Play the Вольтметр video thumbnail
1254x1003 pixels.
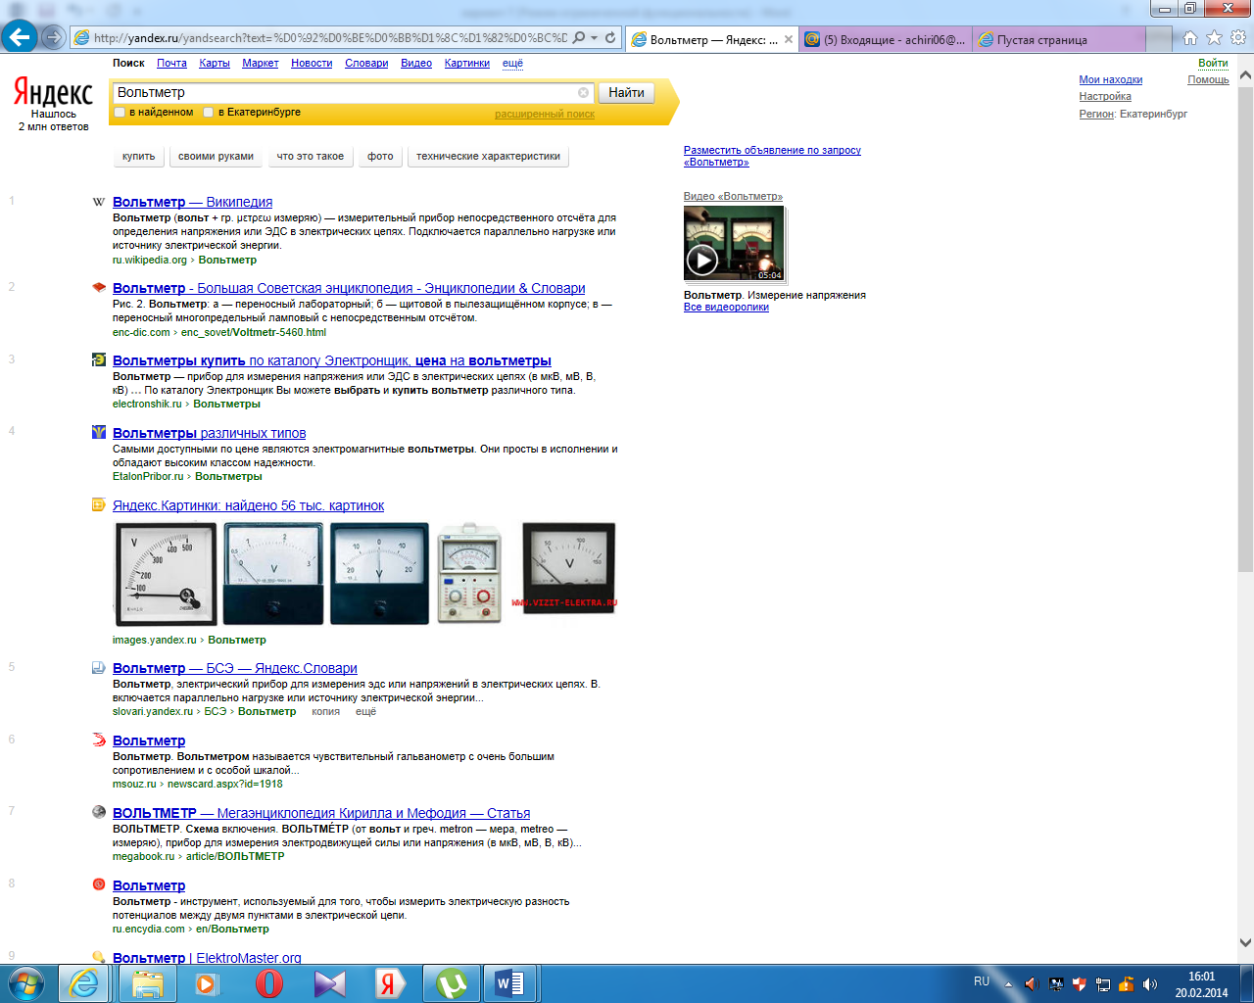[734, 244]
